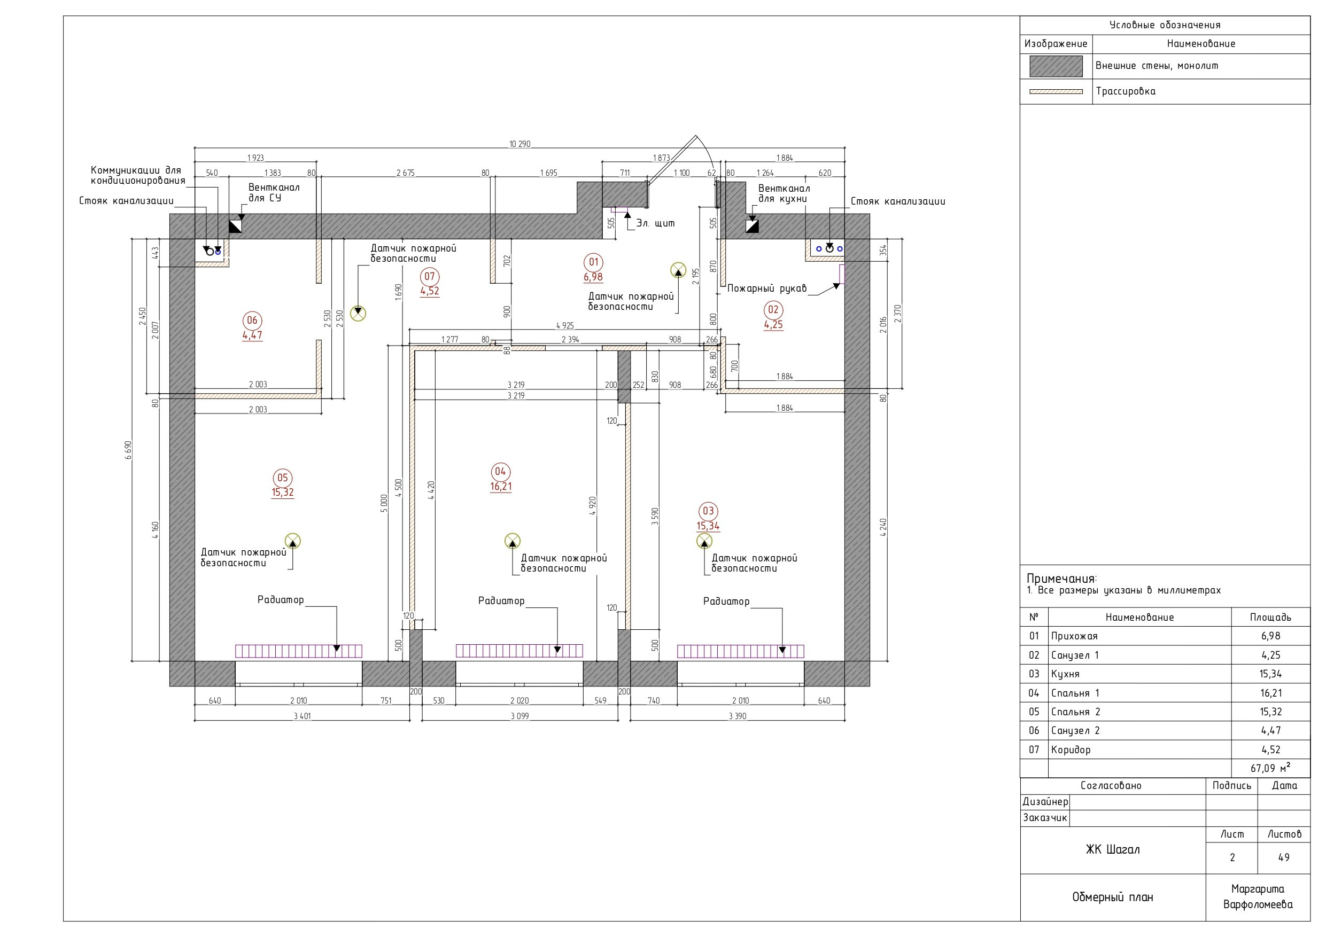The width and height of the screenshot is (1326, 937).
Task: Click the Прихожая row in the room table
Action: 1165,636
